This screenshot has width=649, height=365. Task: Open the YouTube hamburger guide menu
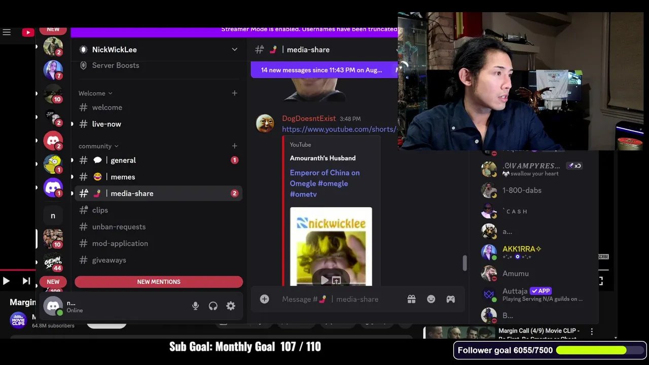[7, 32]
